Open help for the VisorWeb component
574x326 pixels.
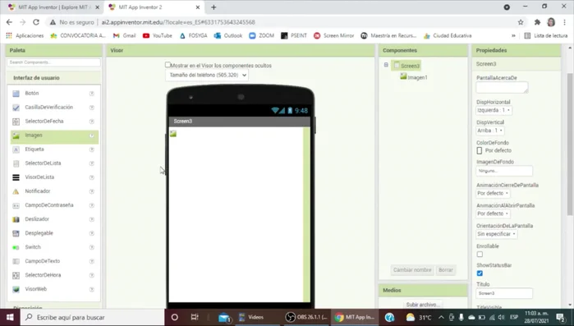tap(91, 289)
